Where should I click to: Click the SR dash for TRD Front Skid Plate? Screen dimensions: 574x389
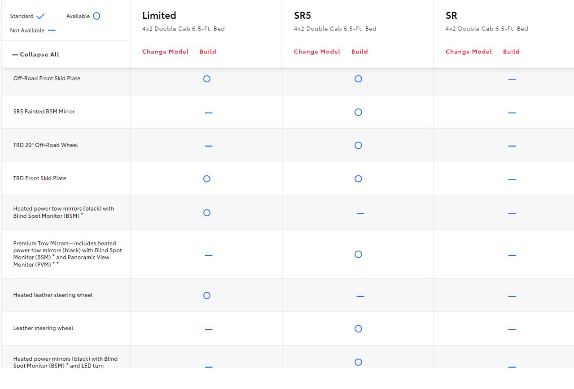point(512,180)
